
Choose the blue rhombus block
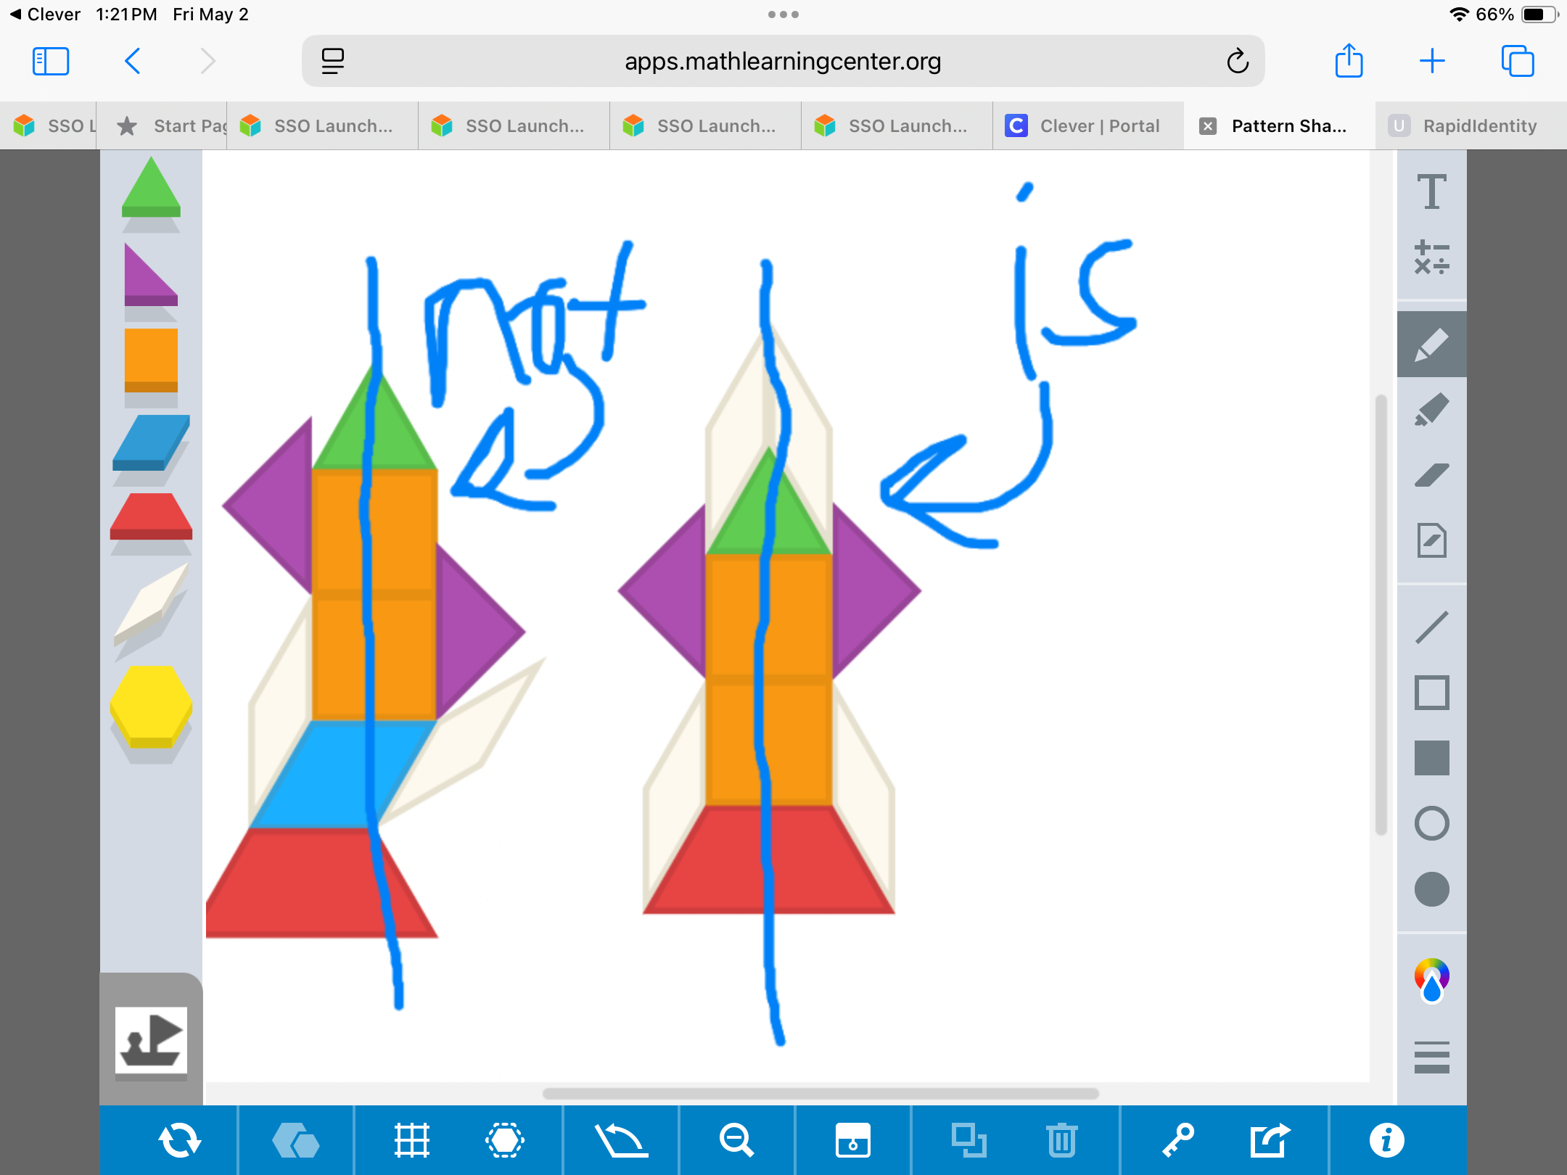[151, 441]
